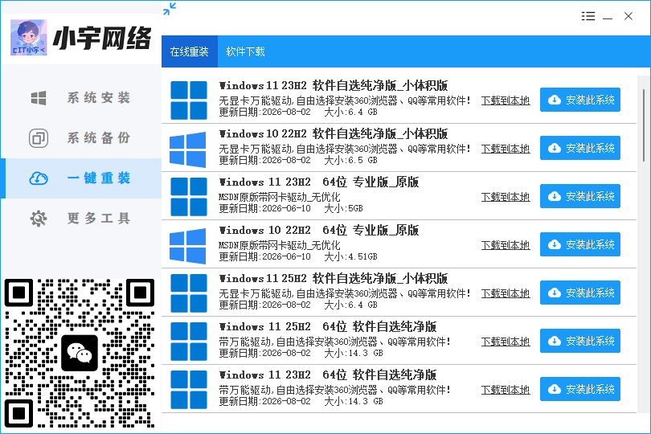Install Windows 11 25H2 小体积版 system
Viewport: 651px width, 434px height.
580,293
